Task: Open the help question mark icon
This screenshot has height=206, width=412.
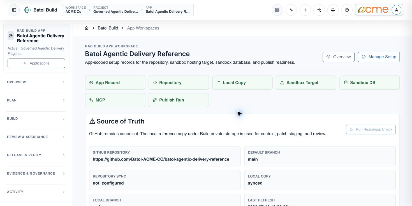Action: 347,10
